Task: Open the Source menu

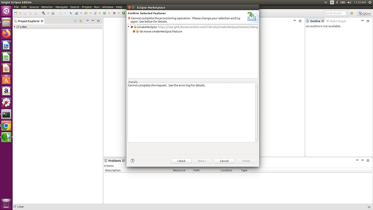Action: 34,7
